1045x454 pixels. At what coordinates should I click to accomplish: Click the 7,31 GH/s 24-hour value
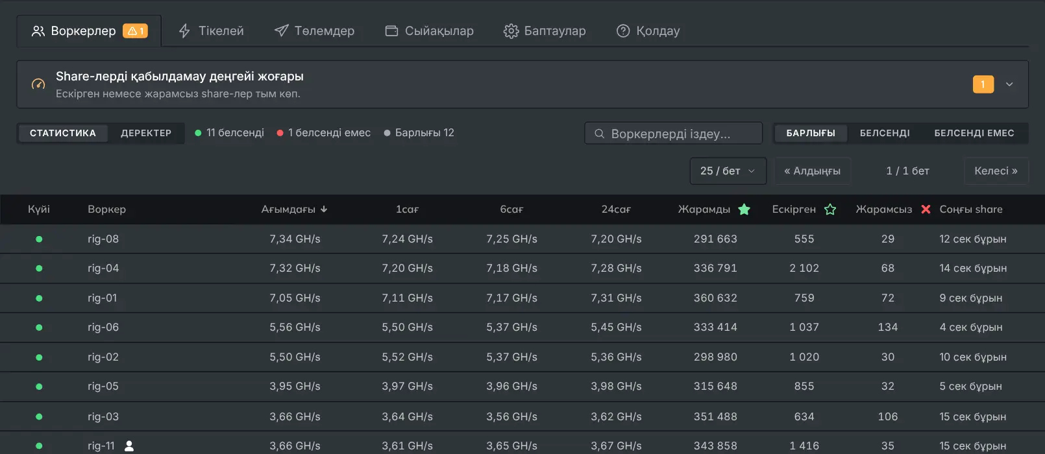click(616, 298)
